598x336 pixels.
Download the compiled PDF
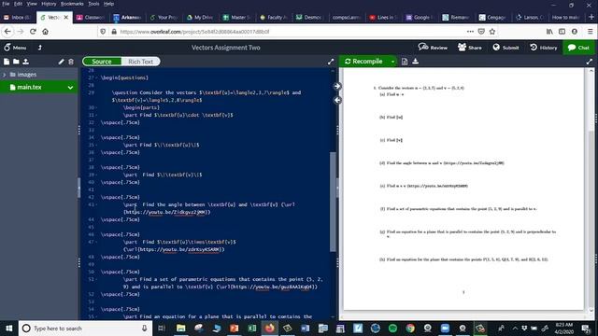415,62
